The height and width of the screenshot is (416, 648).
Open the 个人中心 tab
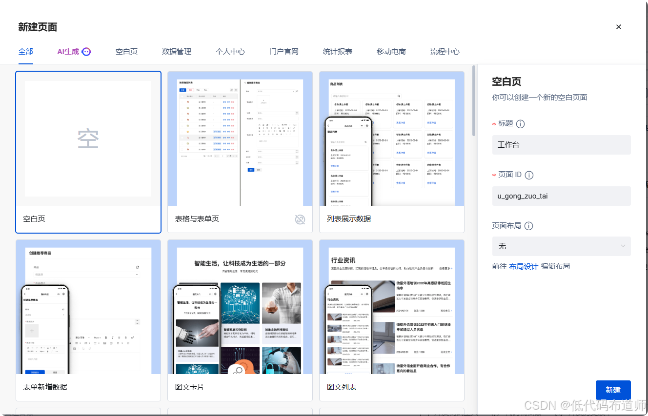[230, 51]
